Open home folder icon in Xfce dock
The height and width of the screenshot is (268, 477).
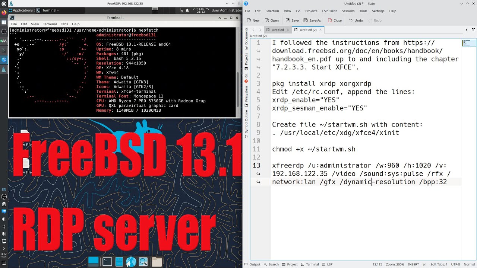click(x=157, y=262)
